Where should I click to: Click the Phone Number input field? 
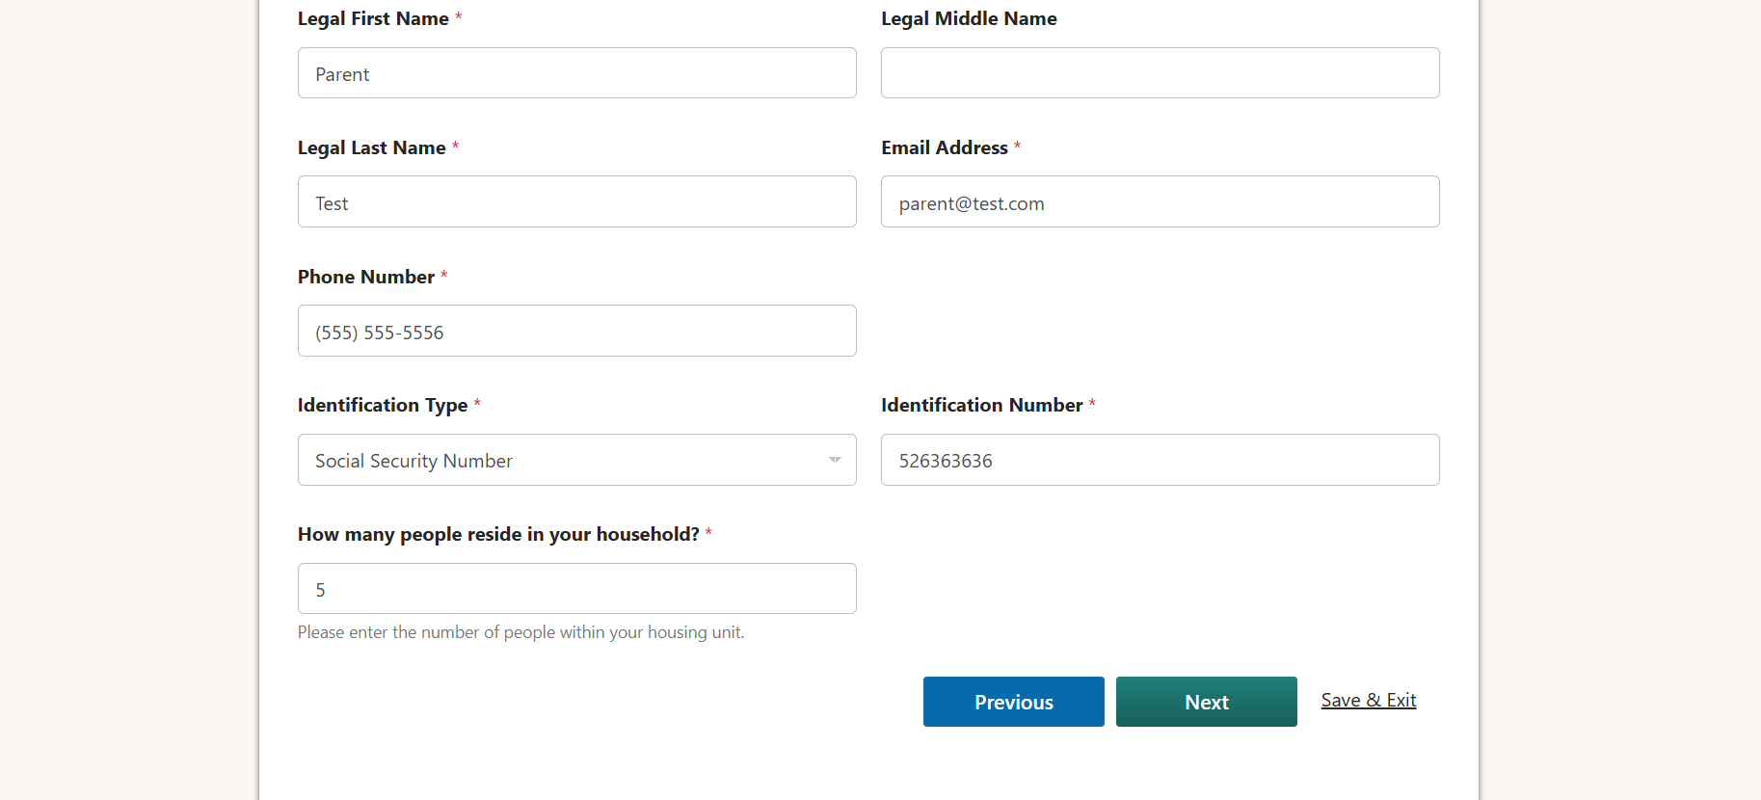576,332
